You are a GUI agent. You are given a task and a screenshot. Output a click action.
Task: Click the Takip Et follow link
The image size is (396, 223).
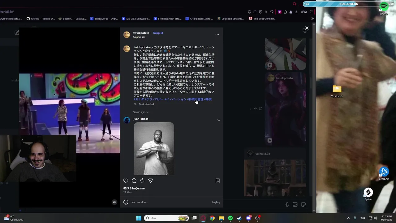(158, 33)
